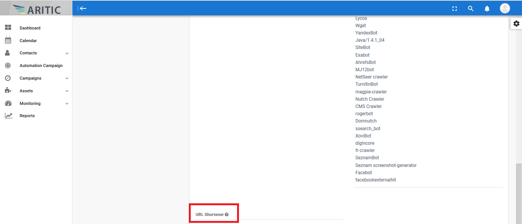Open the search magnifier icon
The image size is (522, 224).
(x=471, y=8)
